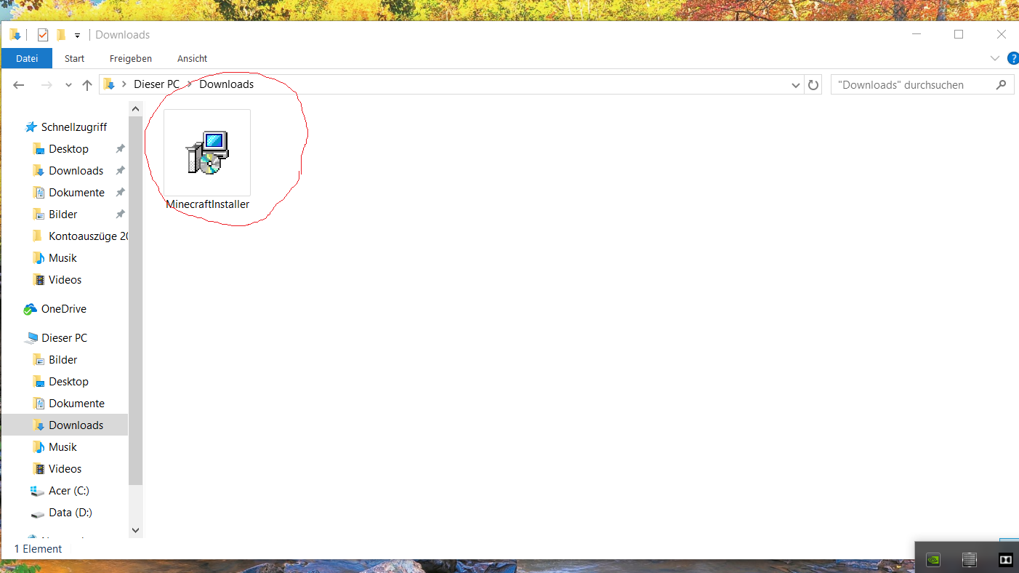
Task: Expand the recent locations dropdown arrow
Action: pos(68,85)
